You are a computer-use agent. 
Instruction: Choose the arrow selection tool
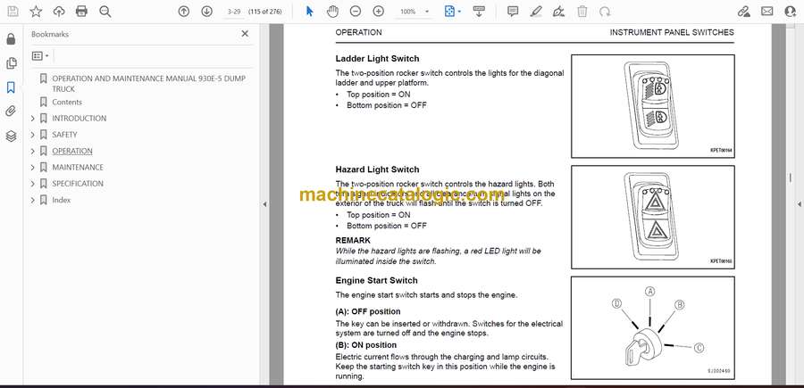(310, 12)
